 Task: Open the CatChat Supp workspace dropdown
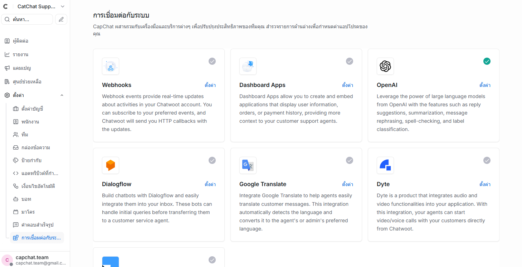tap(36, 6)
